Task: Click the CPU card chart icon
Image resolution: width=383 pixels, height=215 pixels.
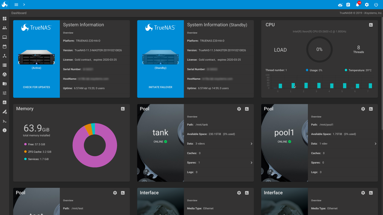Action: (x=371, y=24)
